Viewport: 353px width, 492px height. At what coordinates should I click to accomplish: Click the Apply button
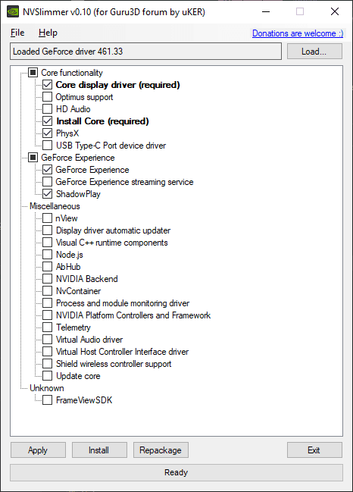click(x=38, y=450)
